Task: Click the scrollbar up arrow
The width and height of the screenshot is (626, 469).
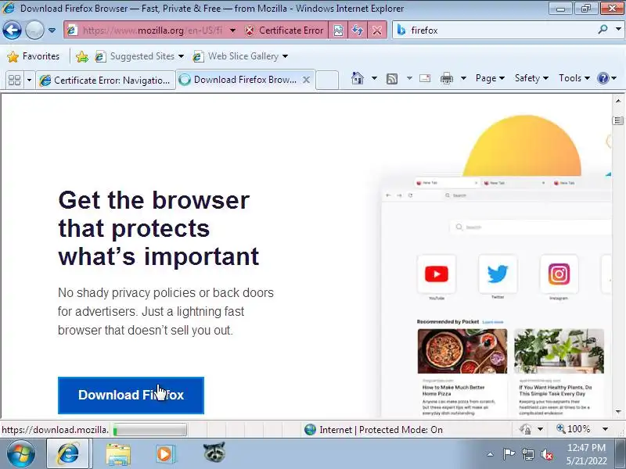Action: point(618,101)
